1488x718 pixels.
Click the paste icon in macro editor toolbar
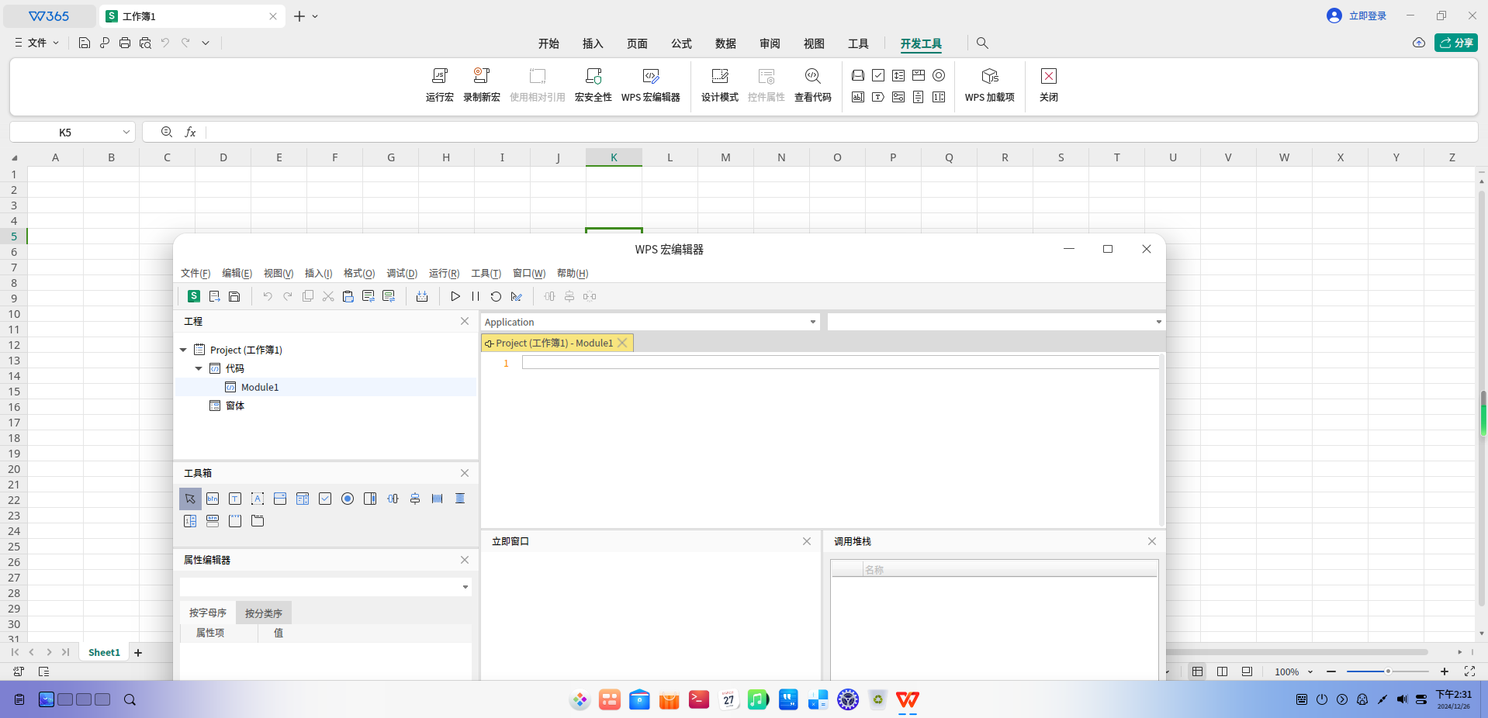click(x=348, y=296)
